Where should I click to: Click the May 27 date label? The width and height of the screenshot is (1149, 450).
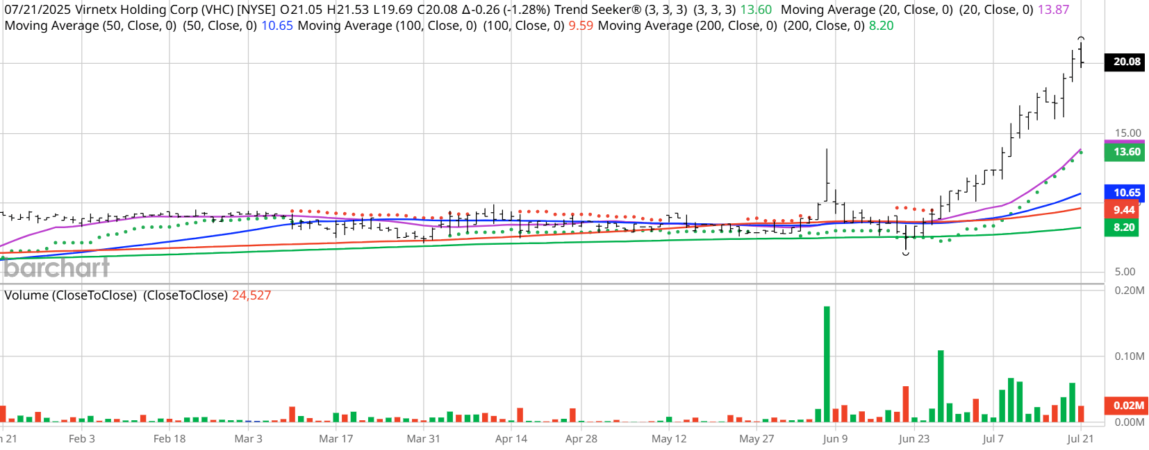click(x=757, y=439)
